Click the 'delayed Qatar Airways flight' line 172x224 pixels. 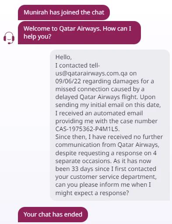point(105,97)
